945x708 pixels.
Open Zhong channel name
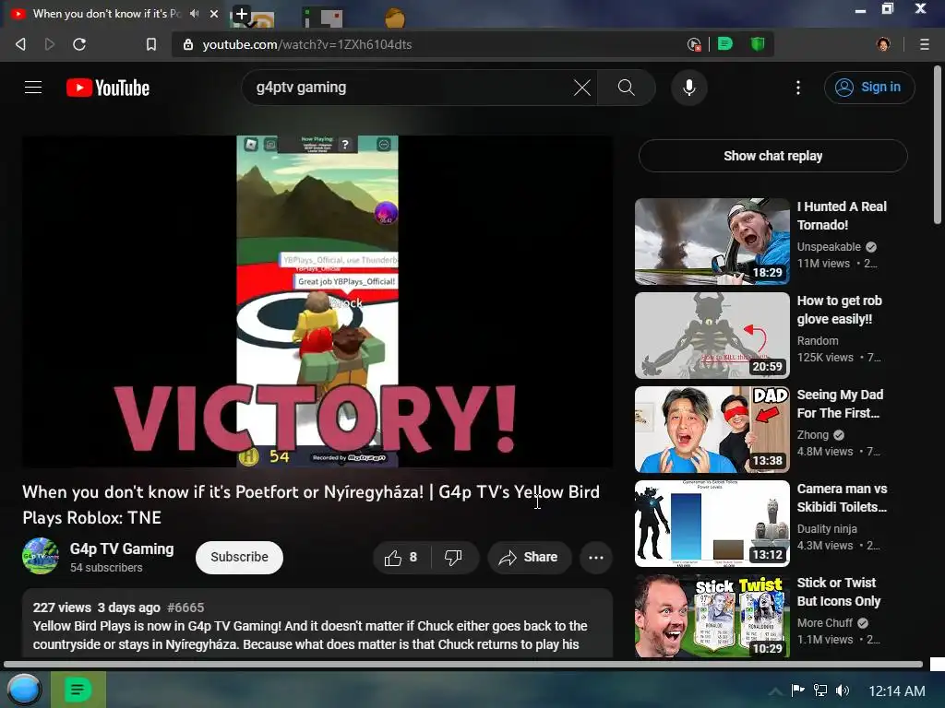point(812,435)
